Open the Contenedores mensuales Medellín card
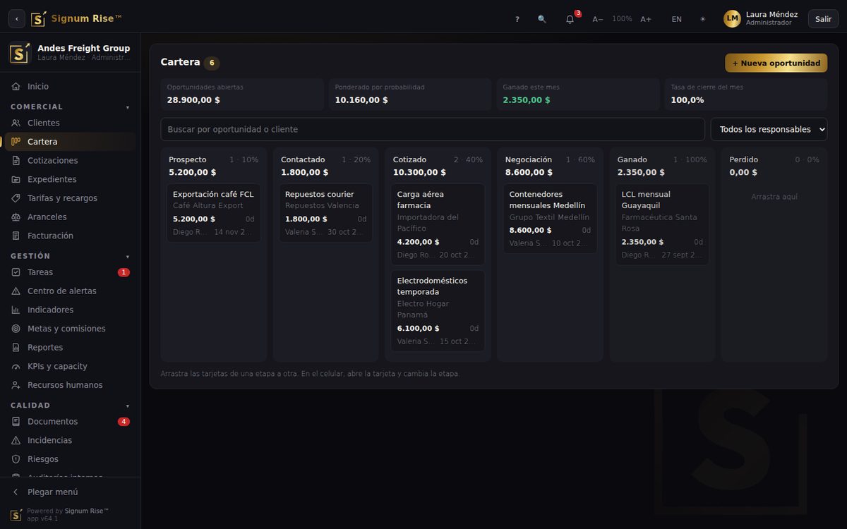The height and width of the screenshot is (529, 847). click(550, 219)
